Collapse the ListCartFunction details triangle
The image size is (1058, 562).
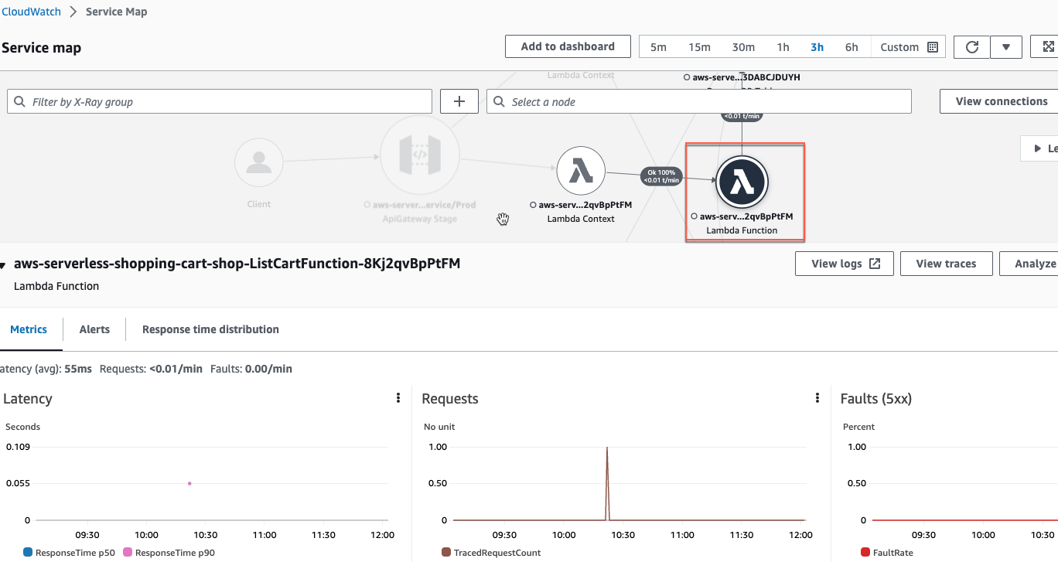pyautogui.click(x=3, y=265)
